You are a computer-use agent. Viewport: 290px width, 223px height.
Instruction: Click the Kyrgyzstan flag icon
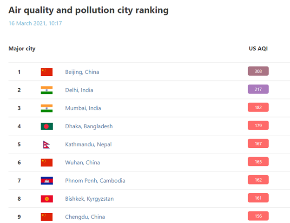click(x=47, y=199)
